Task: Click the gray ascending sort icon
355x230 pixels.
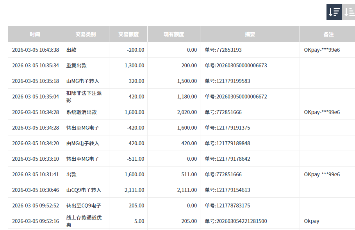Action: pos(349,12)
